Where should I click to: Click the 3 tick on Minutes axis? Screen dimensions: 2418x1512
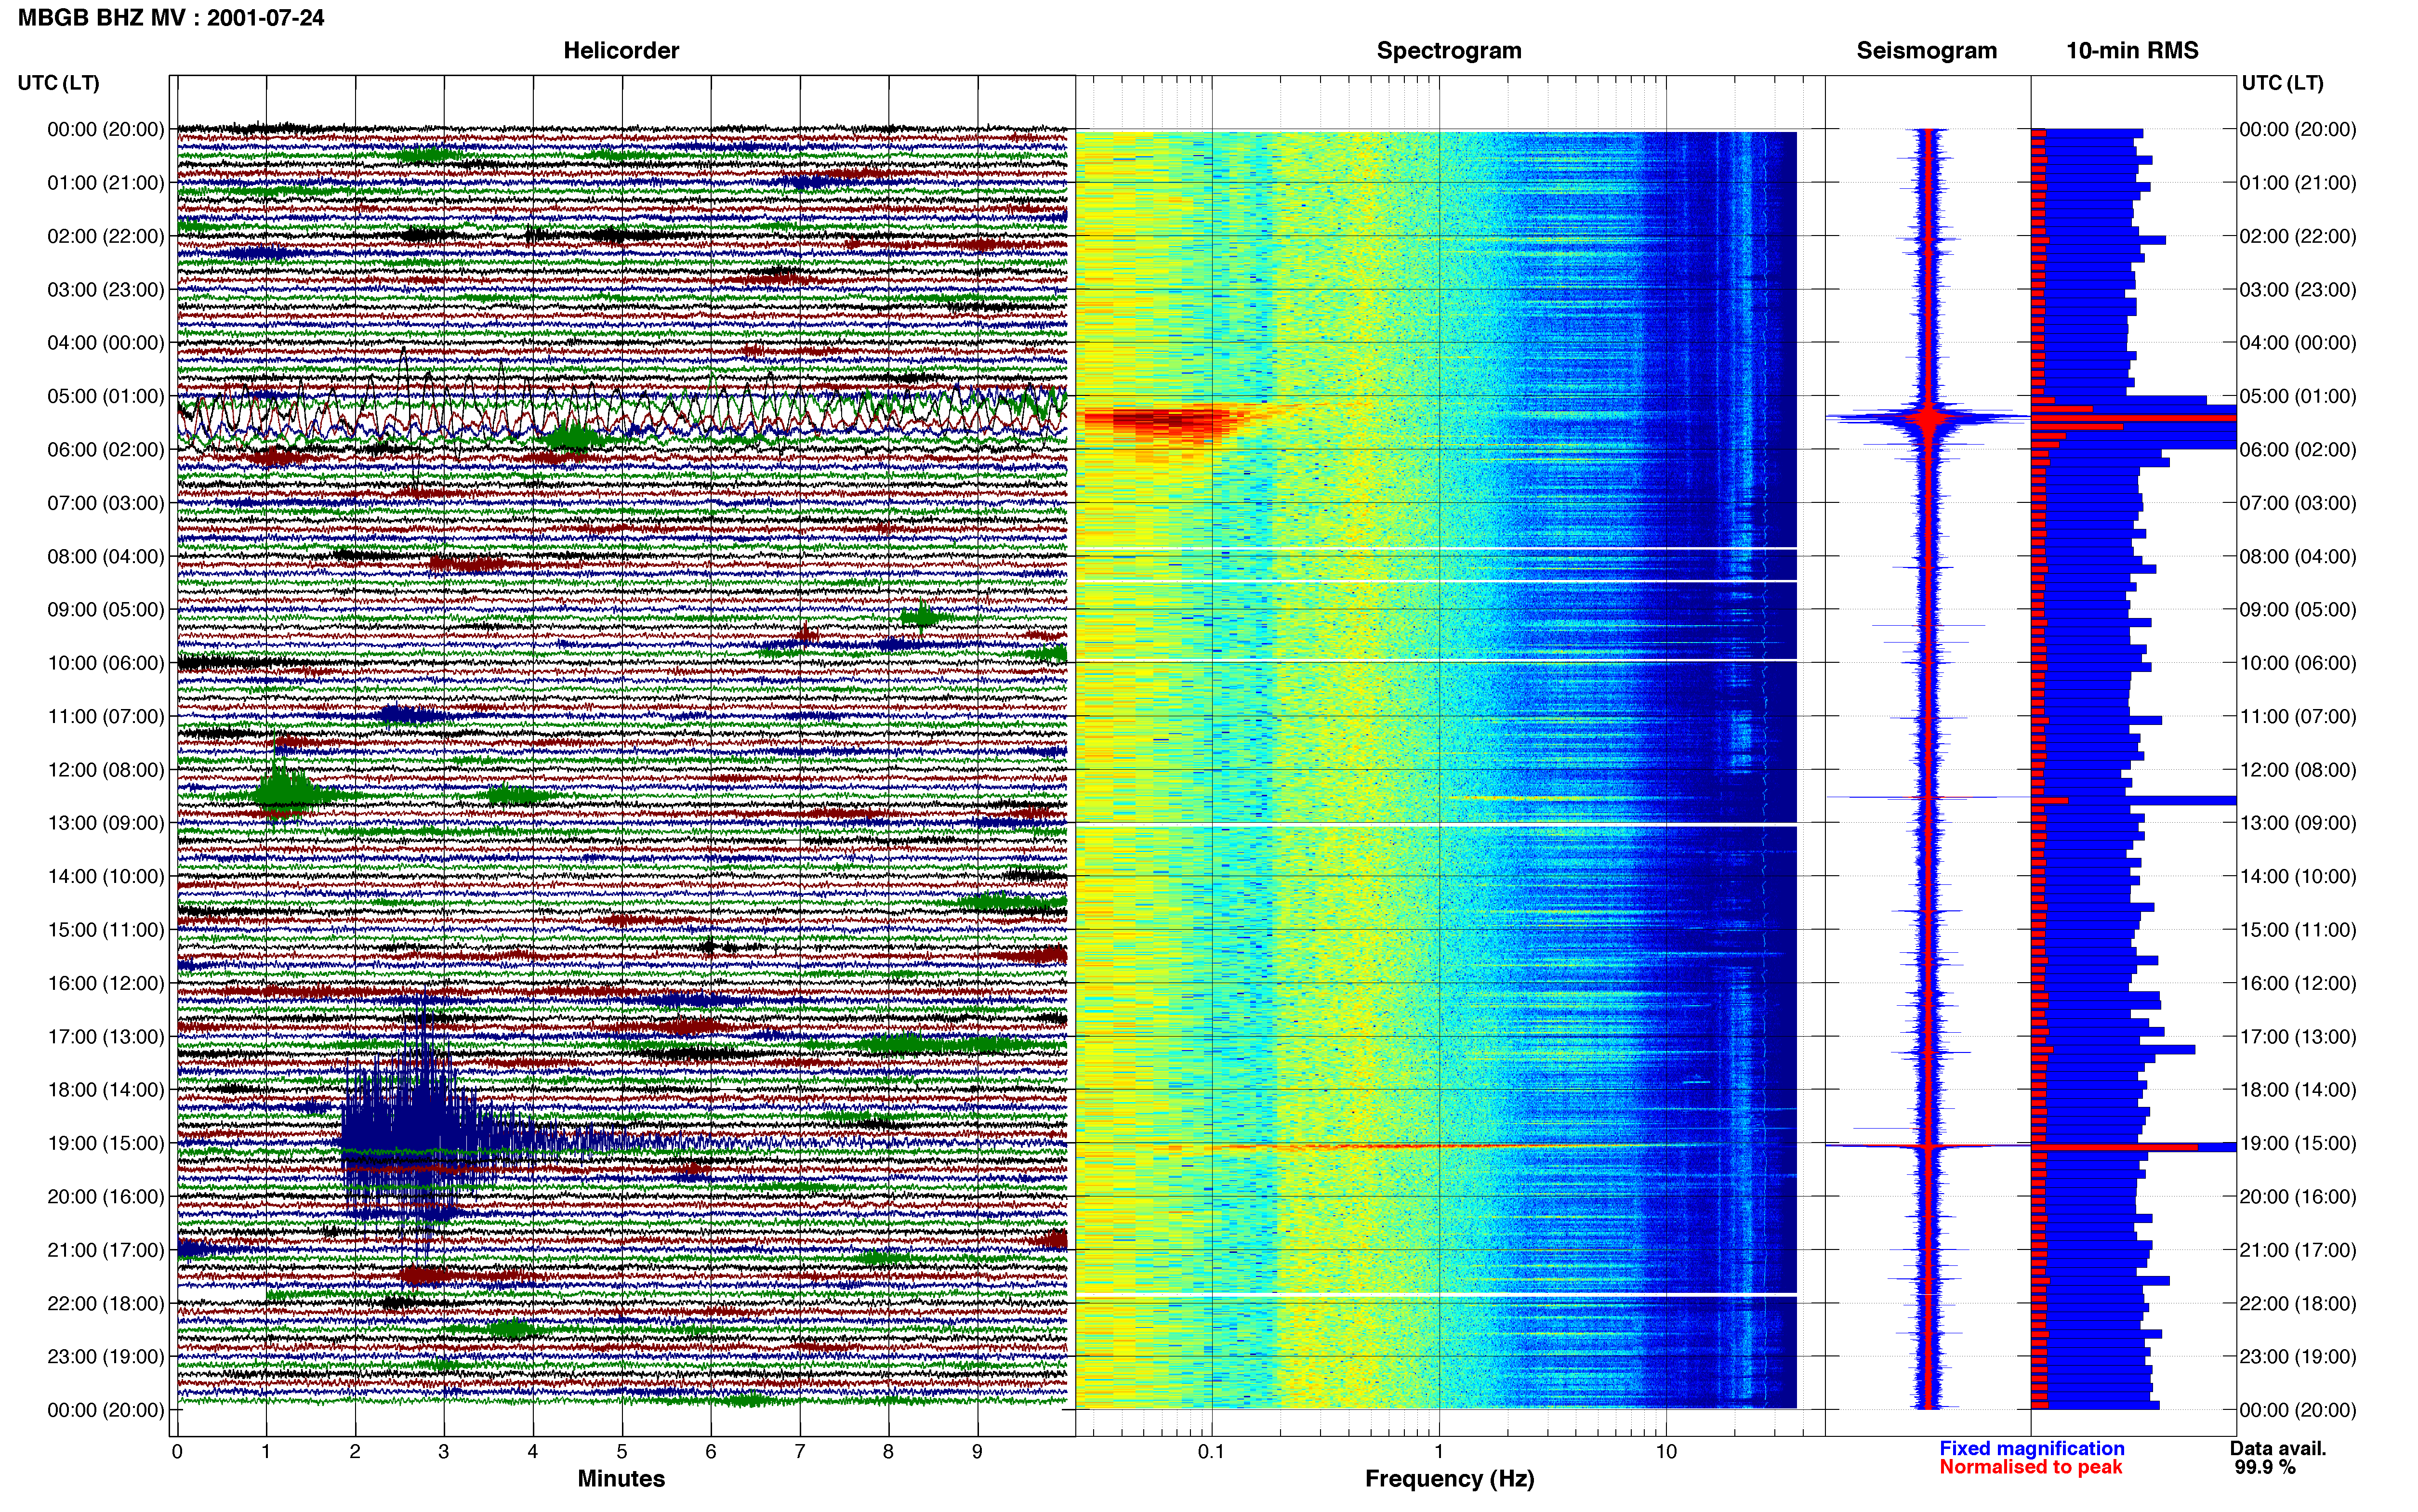point(444,1451)
